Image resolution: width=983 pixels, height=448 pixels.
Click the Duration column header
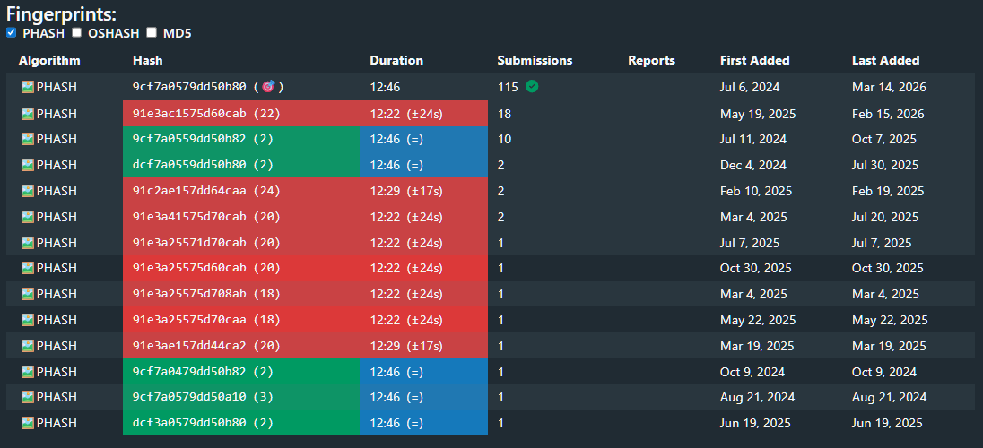[396, 61]
